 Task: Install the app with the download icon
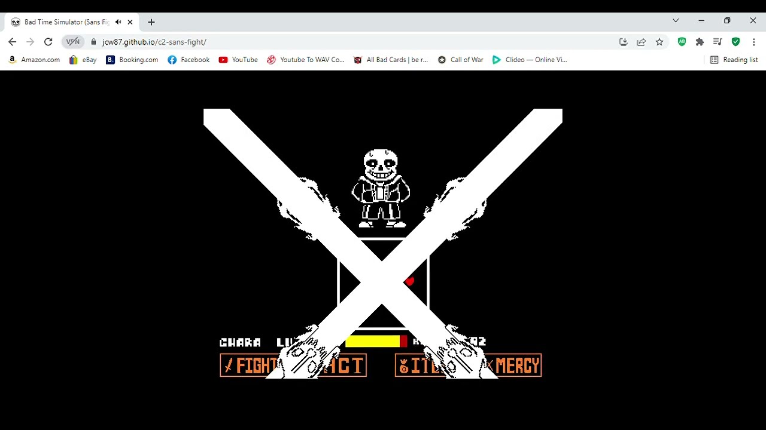623,42
